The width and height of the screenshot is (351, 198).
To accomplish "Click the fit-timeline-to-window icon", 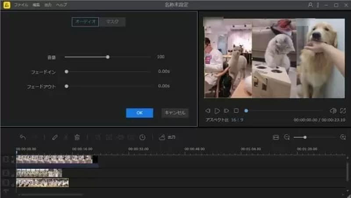I will coord(276,137).
